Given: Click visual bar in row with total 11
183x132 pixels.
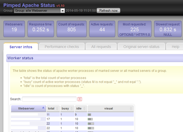Looking at the screenshot, I should [x=90, y=115].
